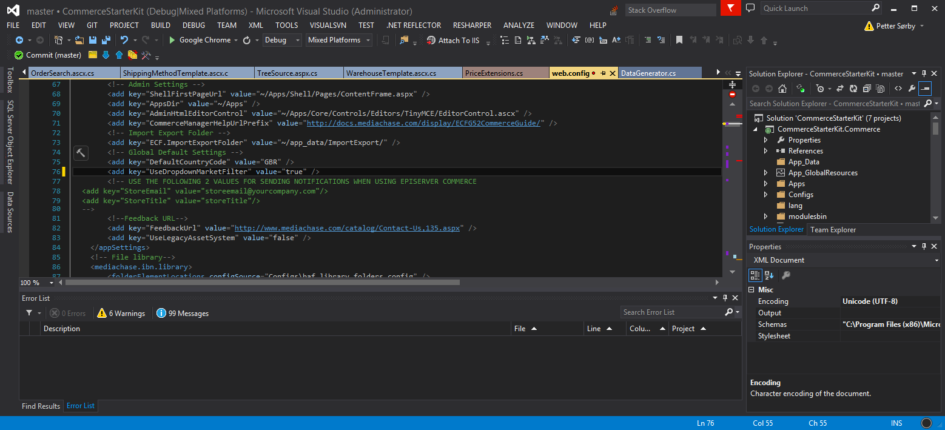Switch Properties to Alphabetical sort view

(769, 275)
